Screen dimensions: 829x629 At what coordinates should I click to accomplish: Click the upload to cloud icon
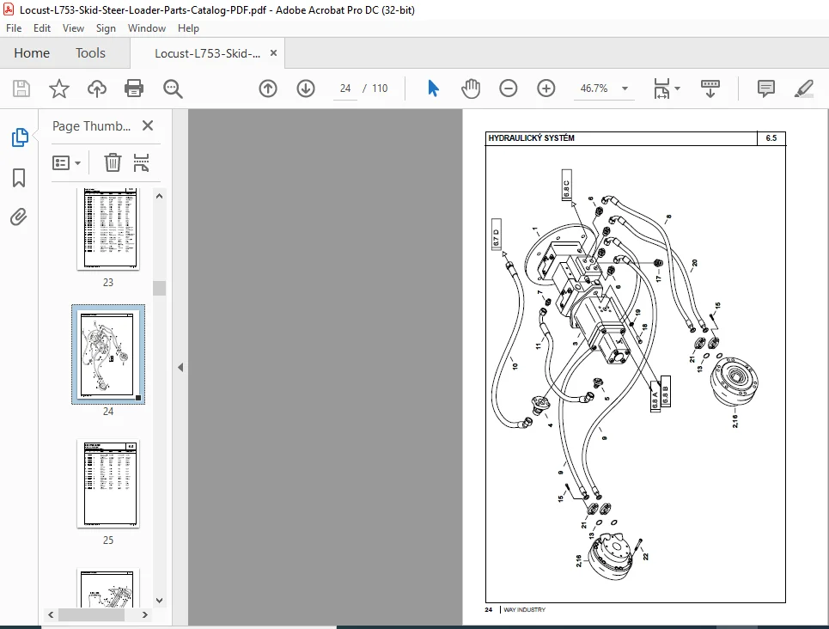tap(97, 89)
